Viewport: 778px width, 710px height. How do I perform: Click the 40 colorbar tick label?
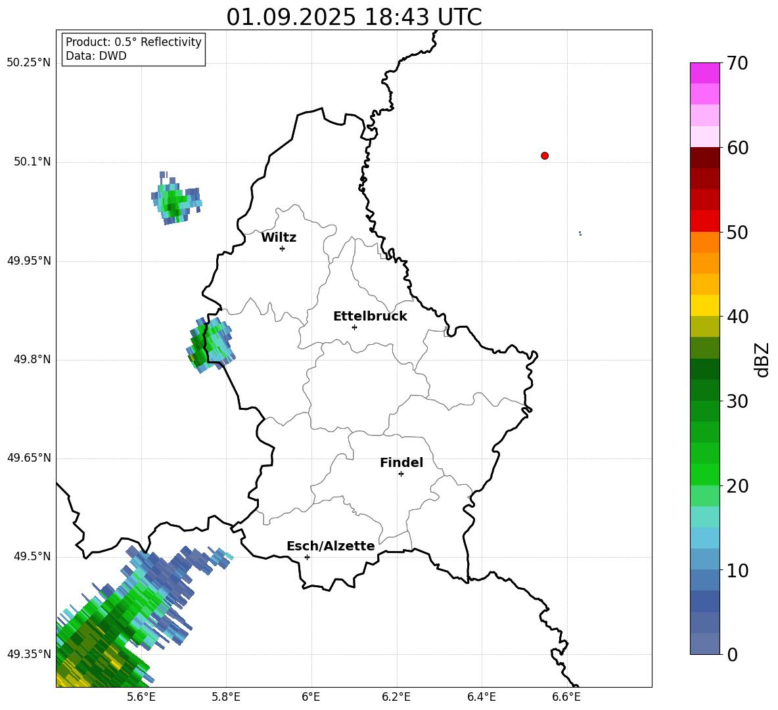click(737, 317)
